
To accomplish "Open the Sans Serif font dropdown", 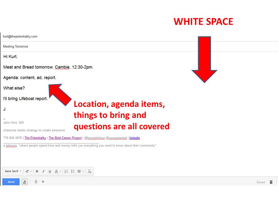I will pyautogui.click(x=13, y=171).
